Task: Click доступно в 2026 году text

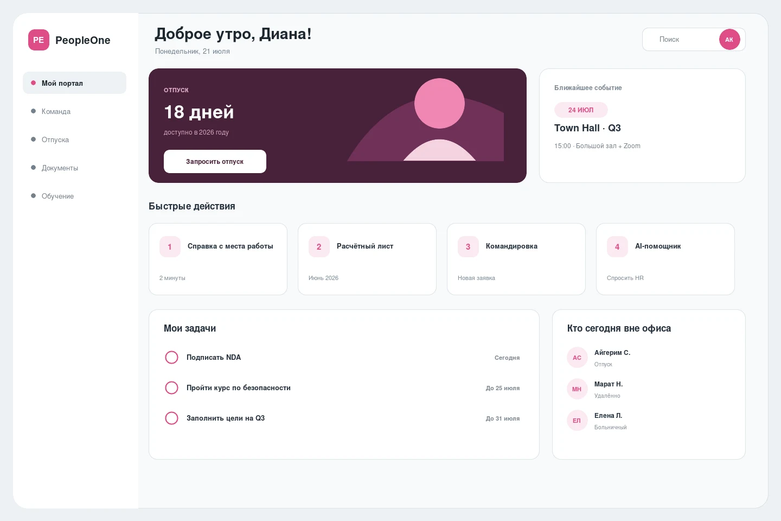Action: (196, 132)
